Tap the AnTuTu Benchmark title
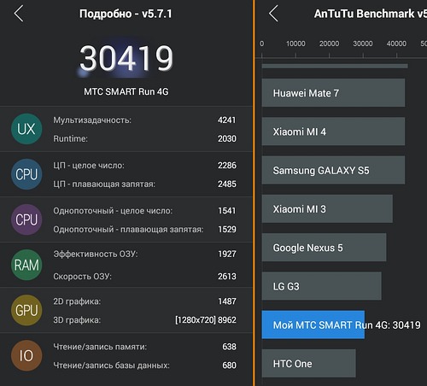427x386 pixels. (x=371, y=14)
